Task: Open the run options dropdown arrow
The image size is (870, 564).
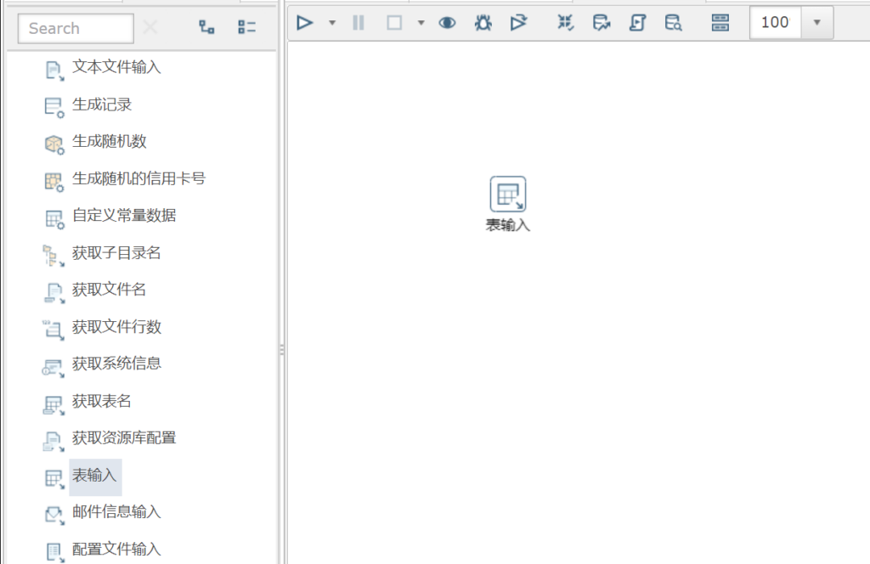Action: tap(332, 23)
